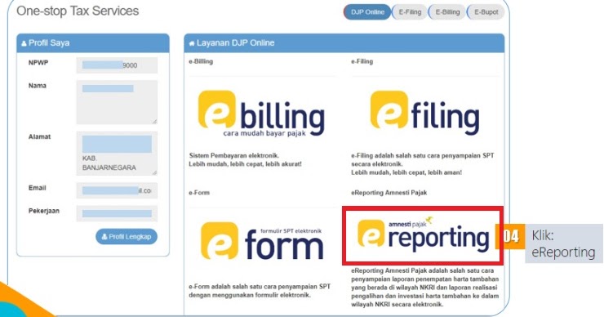
Task: Switch to the E-Filing tab
Action: [410, 12]
